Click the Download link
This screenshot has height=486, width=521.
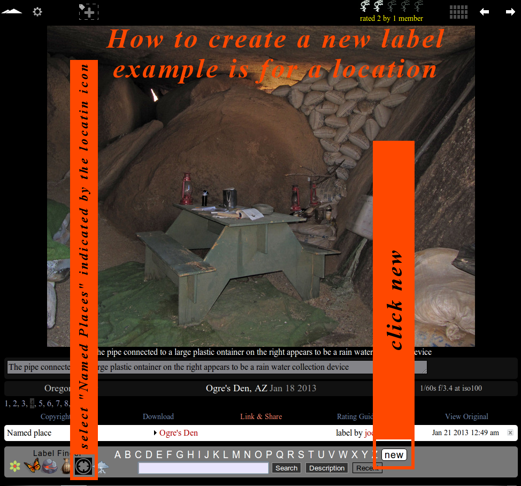pyautogui.click(x=158, y=416)
